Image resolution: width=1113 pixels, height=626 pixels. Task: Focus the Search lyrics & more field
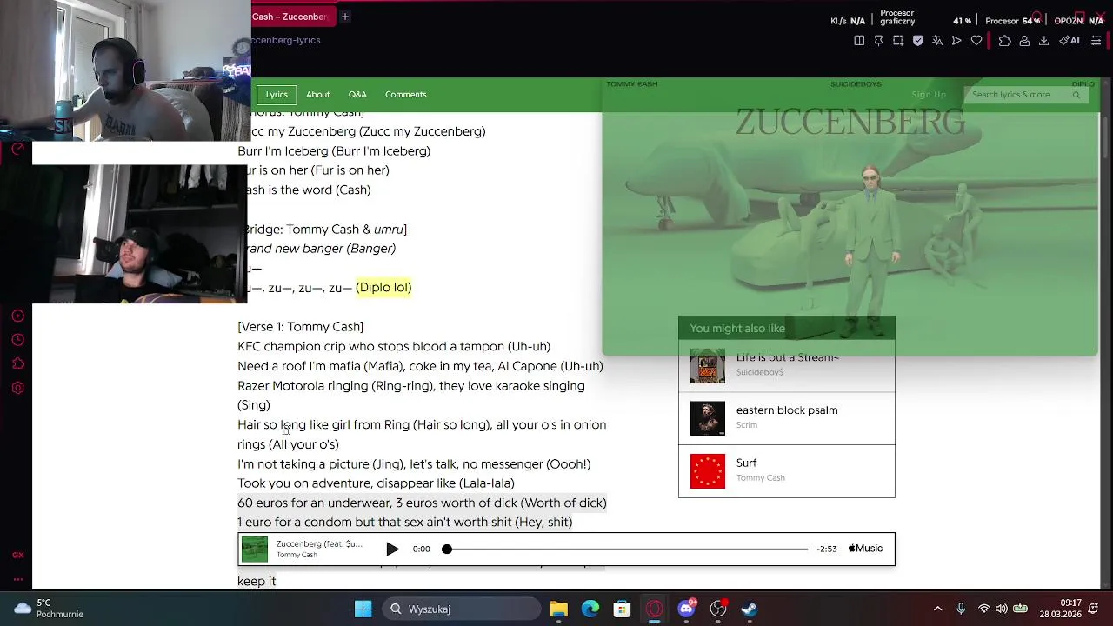coord(1026,94)
